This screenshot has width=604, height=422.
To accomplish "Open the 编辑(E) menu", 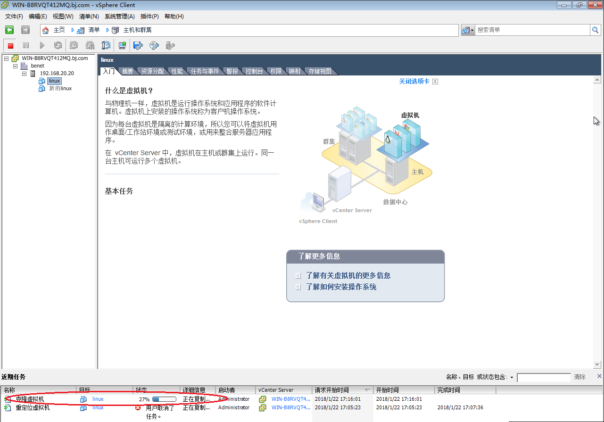I will click(x=38, y=17).
